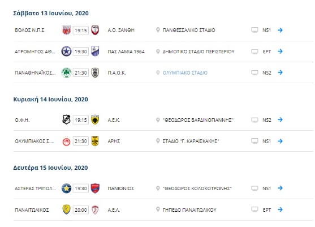Click the ΟΛΥΜΠΙΑΚΟ ΣΤΑΔΙΟ stadium link

(185, 73)
